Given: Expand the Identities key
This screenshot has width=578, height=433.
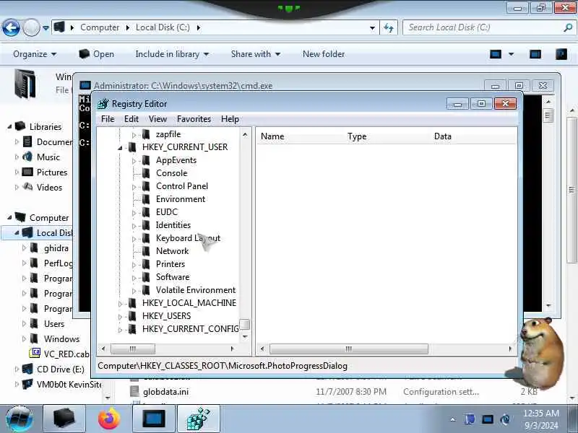Looking at the screenshot, I should 134,226.
